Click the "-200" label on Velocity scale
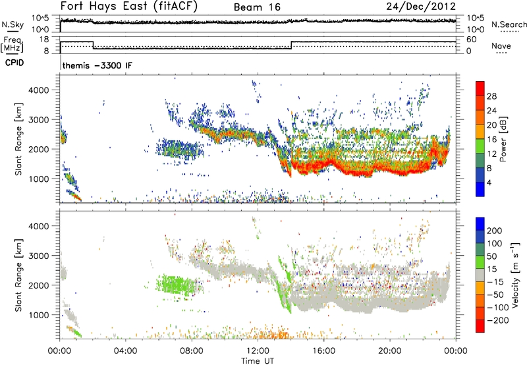Screen dimensions: 527x365 point(497,320)
